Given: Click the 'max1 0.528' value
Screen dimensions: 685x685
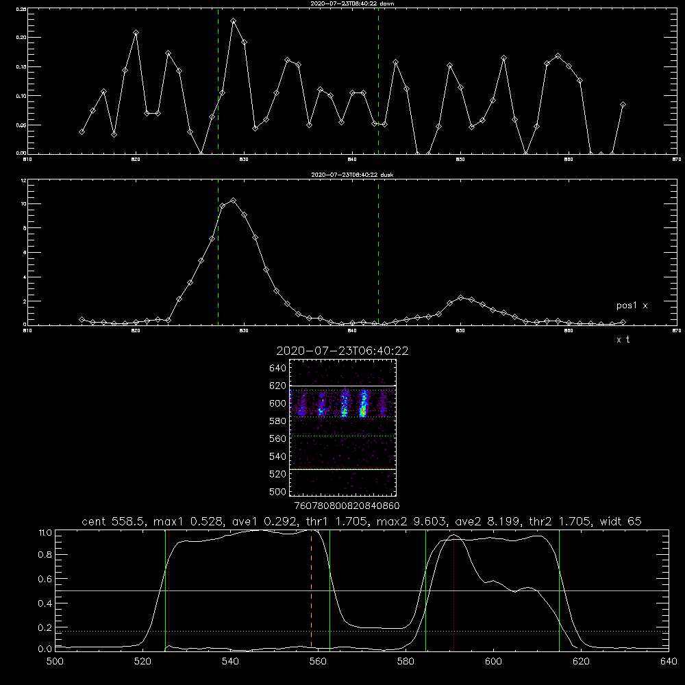Looking at the screenshot, I should (x=188, y=521).
